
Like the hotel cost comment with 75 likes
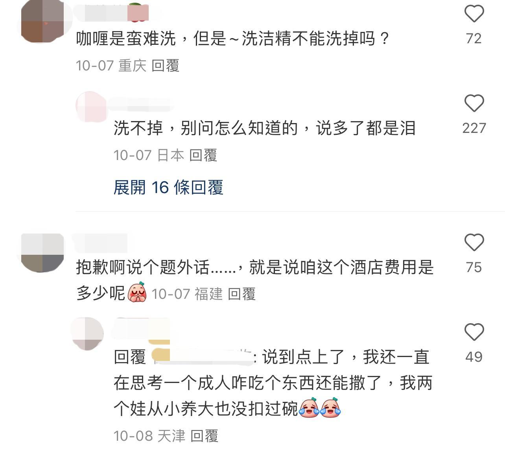[x=474, y=242]
